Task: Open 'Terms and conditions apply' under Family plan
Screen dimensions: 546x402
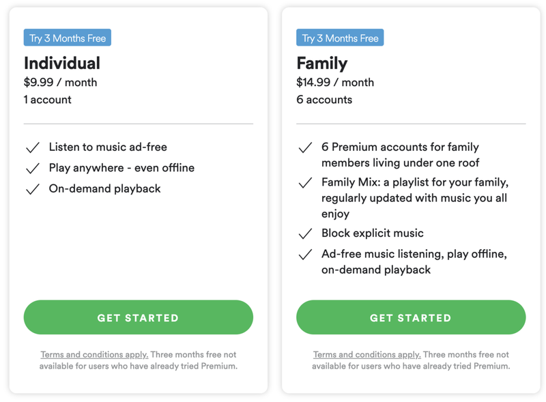Action: (x=366, y=354)
